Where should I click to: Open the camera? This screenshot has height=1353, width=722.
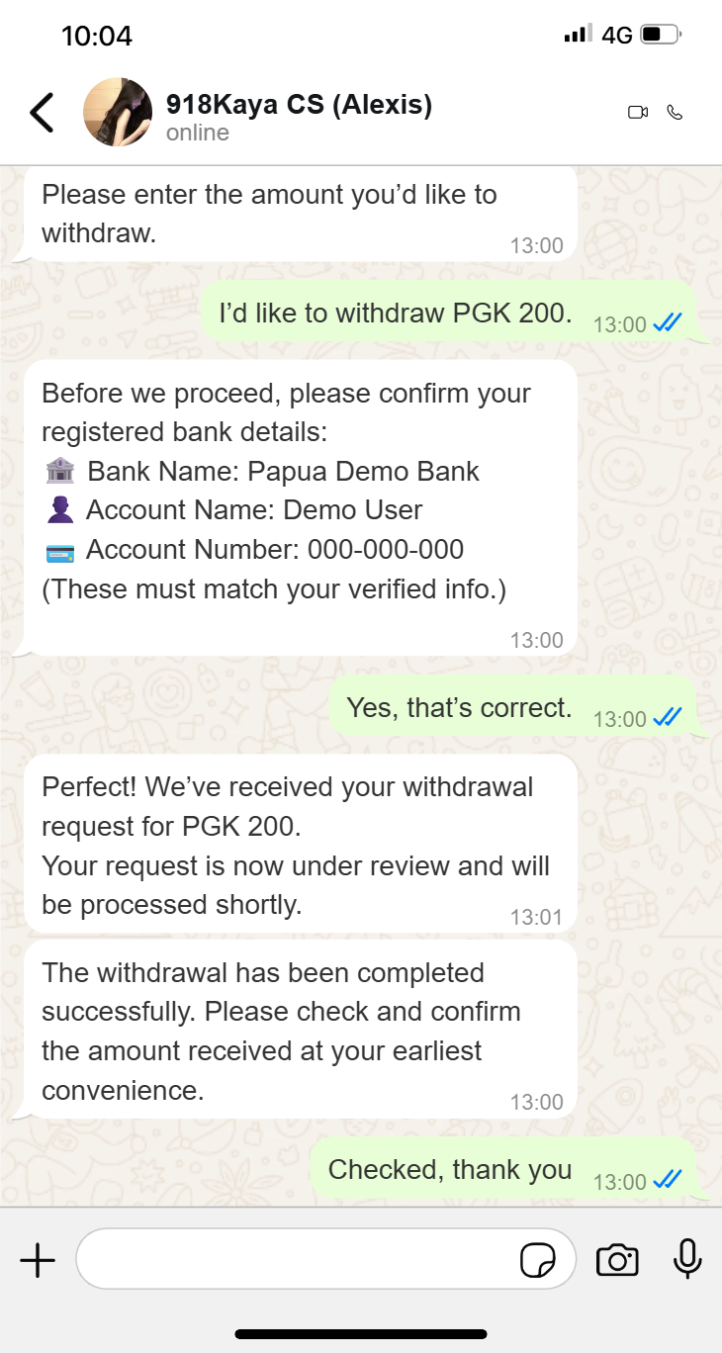coord(617,1260)
